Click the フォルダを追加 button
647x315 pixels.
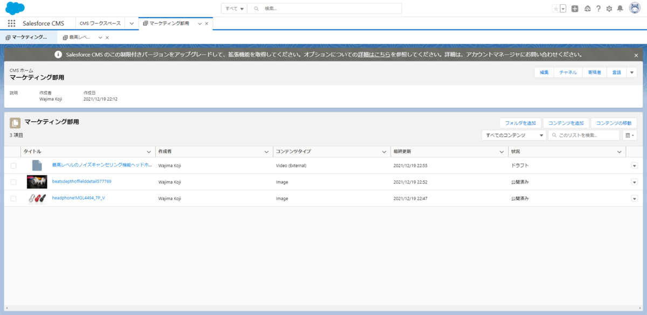(520, 123)
